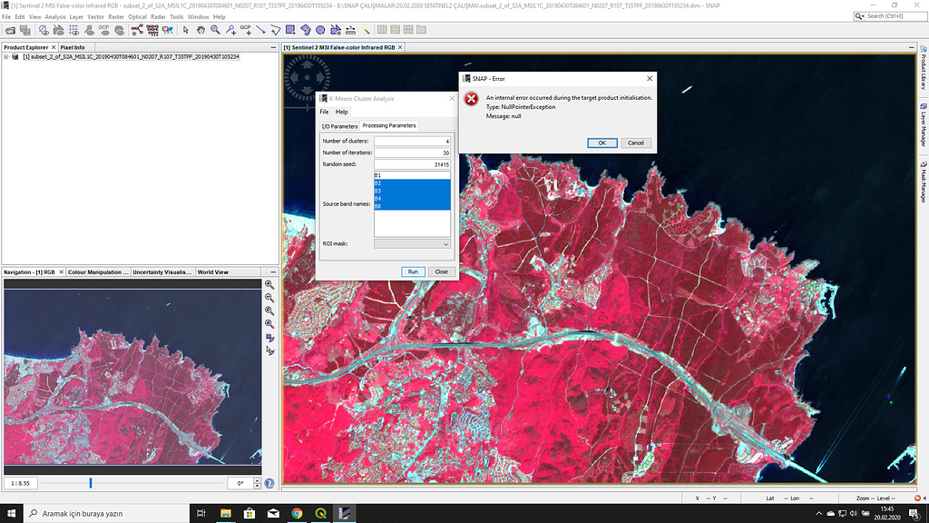Select the arrow Selection tool in toolbar

pyautogui.click(x=186, y=30)
